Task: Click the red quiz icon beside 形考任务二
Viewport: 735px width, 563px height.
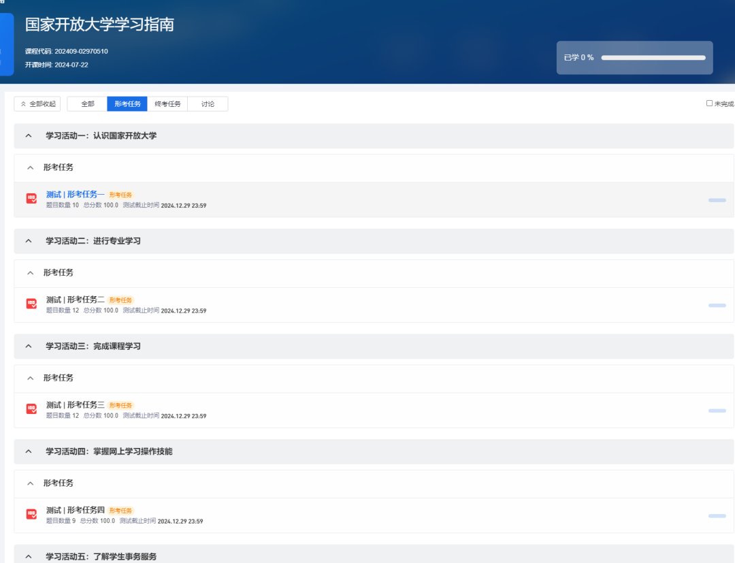Action: [x=31, y=304]
